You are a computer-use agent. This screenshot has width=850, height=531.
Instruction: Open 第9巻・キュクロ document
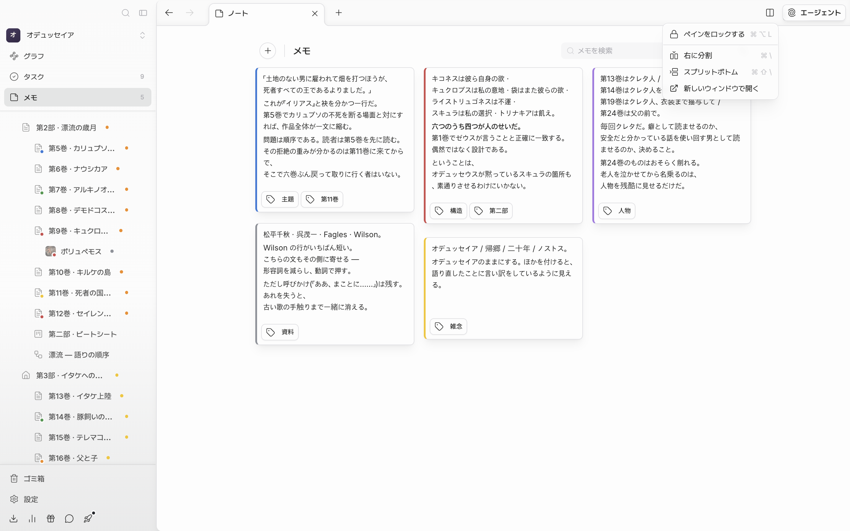pyautogui.click(x=78, y=231)
